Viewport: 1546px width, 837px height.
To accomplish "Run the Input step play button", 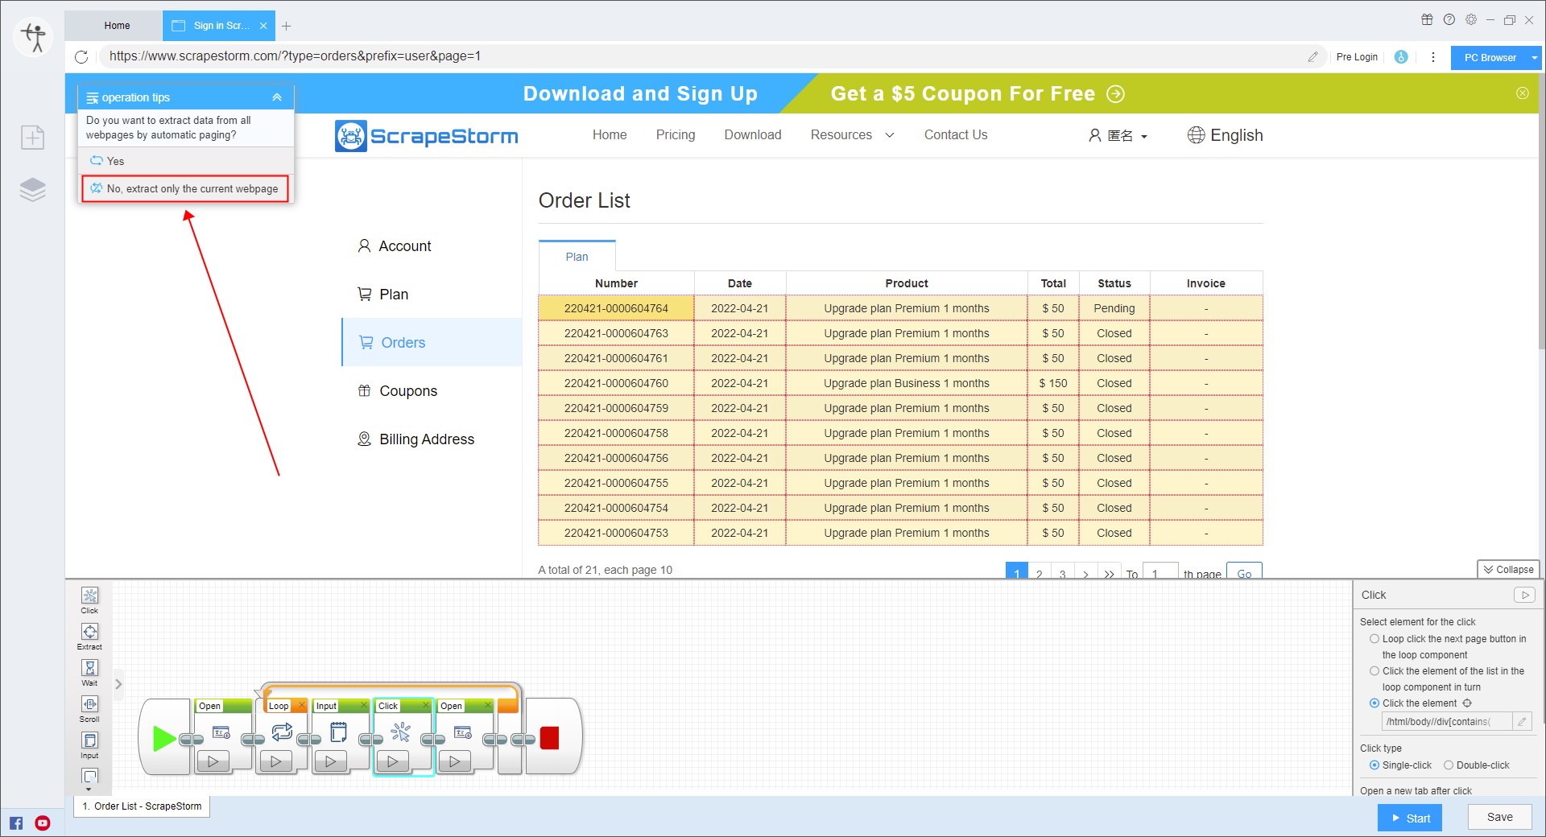I will pyautogui.click(x=330, y=761).
